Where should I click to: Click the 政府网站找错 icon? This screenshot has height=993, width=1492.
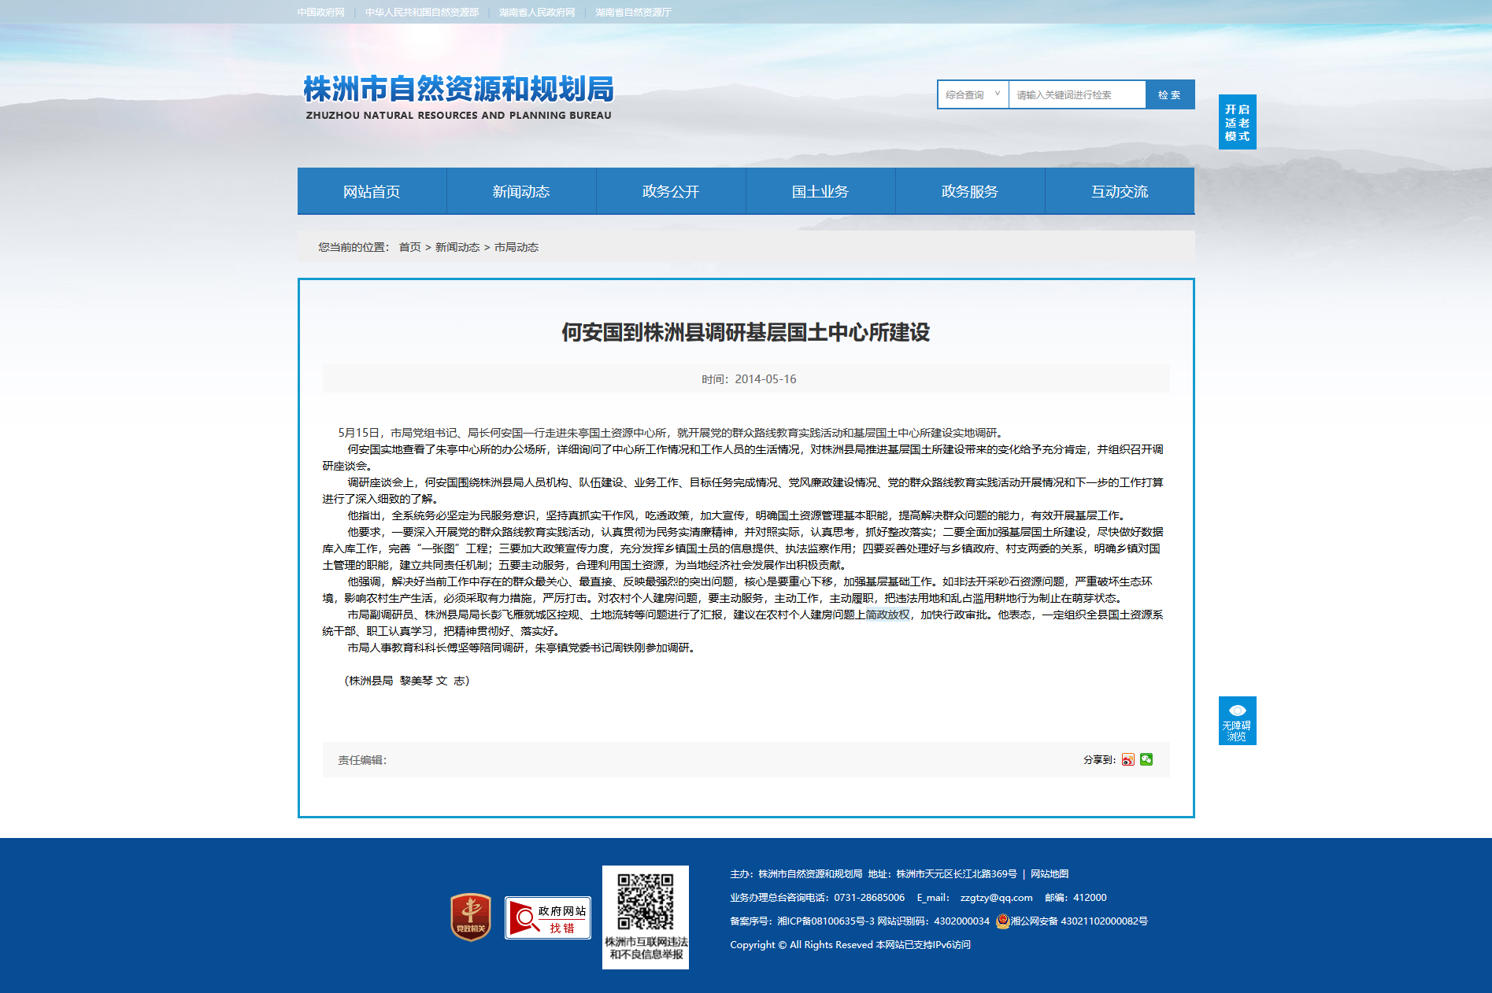pyautogui.click(x=548, y=917)
